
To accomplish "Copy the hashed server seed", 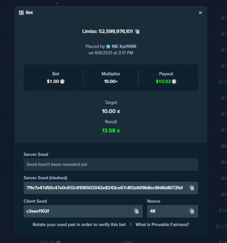I will click(192, 188).
